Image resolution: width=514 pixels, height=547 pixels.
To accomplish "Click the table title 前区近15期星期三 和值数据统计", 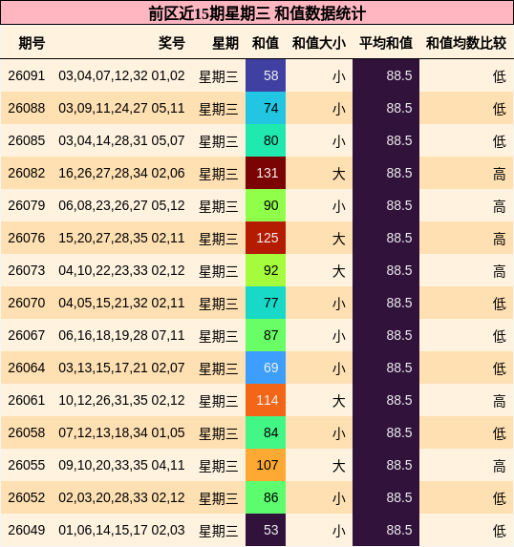I will tap(257, 13).
